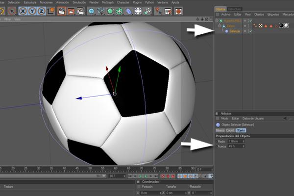The width and height of the screenshot is (294, 196).
Task: Open render settings clapperboard icon
Action: [80, 11]
